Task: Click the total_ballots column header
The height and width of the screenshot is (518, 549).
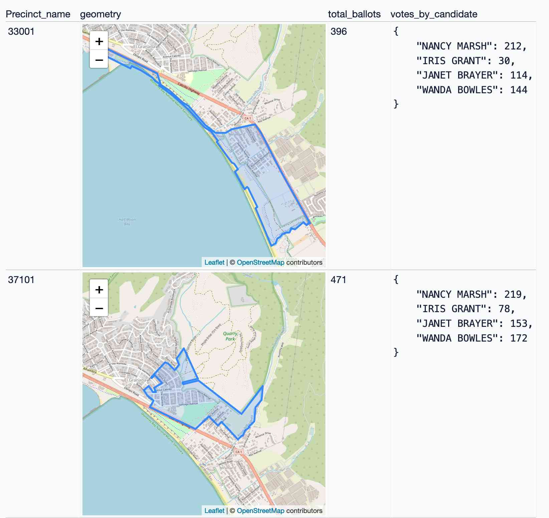Action: (x=354, y=14)
